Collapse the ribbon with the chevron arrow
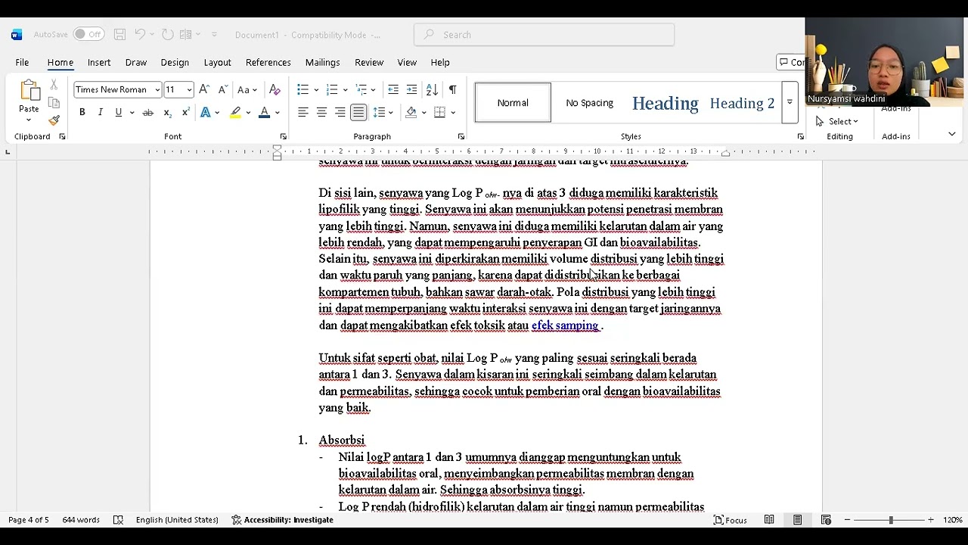The width and height of the screenshot is (968, 545). 952,134
